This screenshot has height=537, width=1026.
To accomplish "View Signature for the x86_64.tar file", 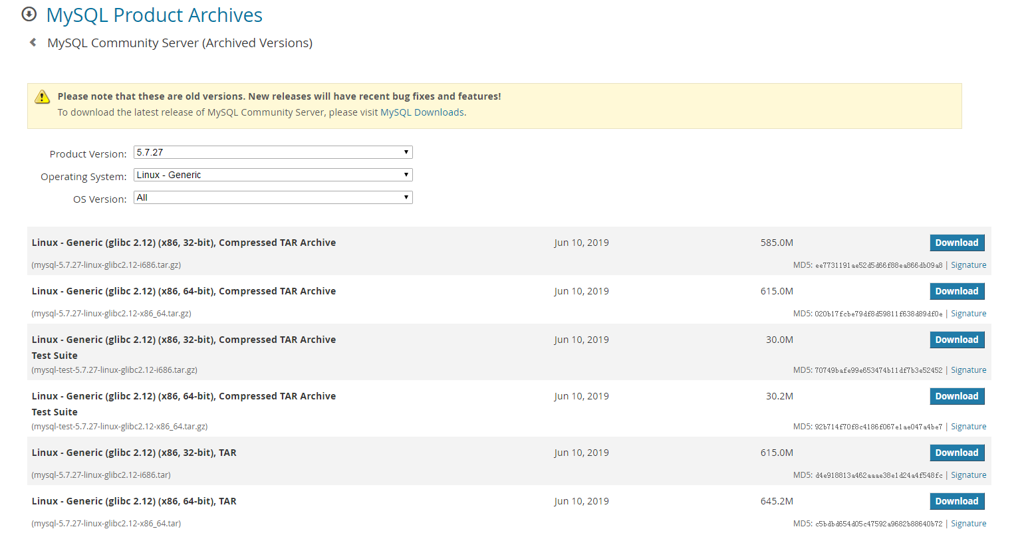I will 968,524.
